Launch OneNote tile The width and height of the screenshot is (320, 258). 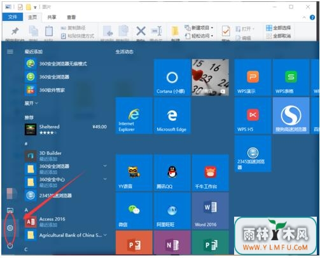tap(172, 243)
